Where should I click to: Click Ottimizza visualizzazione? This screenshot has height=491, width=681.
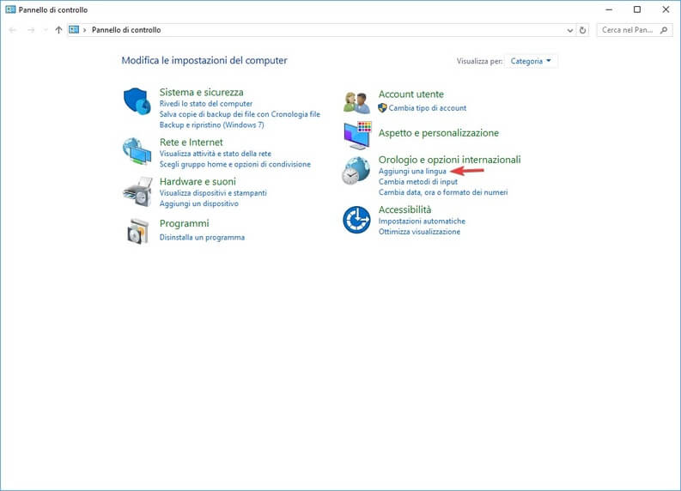(x=419, y=232)
